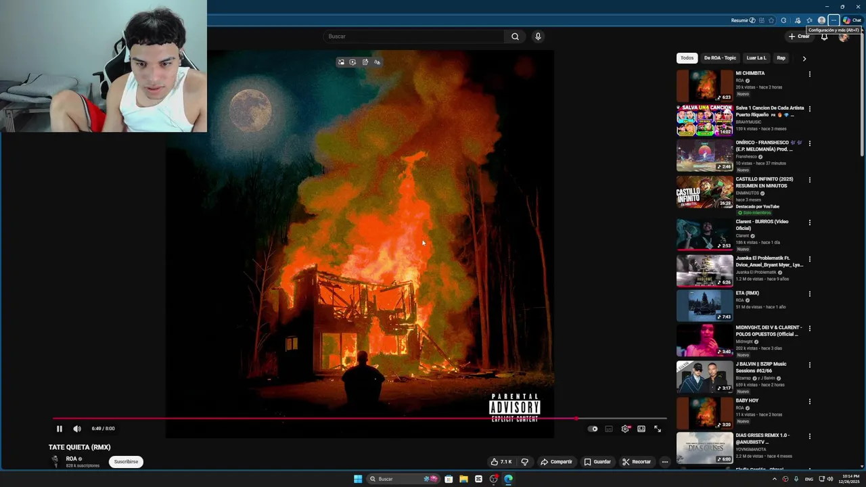Click third overlay icon atop the video

click(365, 62)
